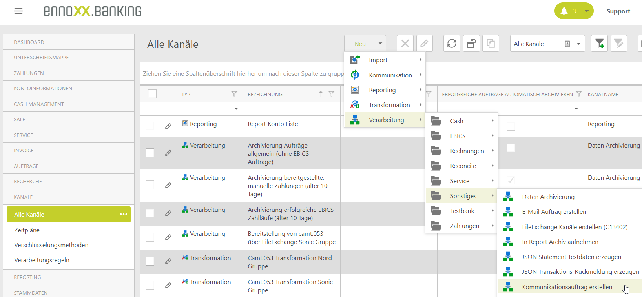Open the hamburger navigation menu
This screenshot has width=642, height=297.
18,11
